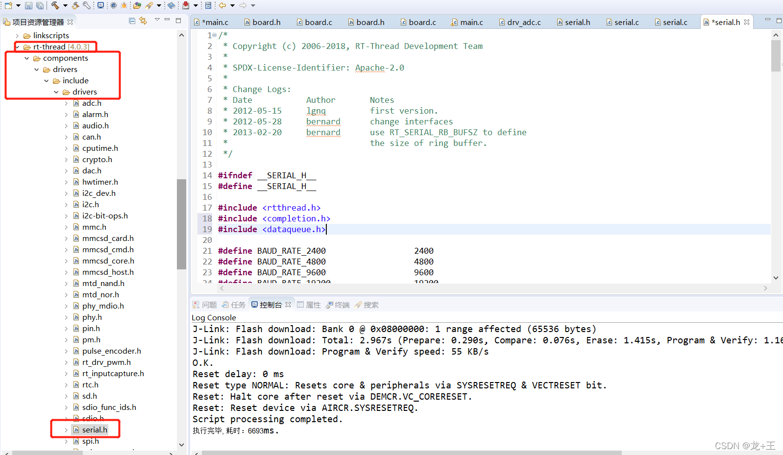
Task: Click the Build hammer icon
Action: (x=55, y=5)
